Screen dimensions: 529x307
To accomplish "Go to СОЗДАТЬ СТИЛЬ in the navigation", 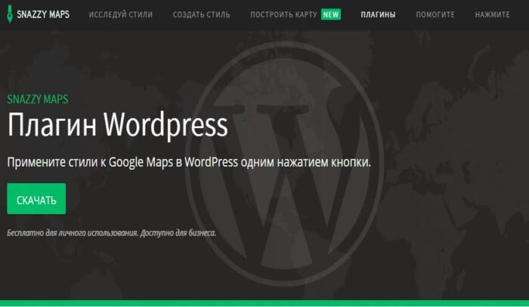I will click(201, 14).
